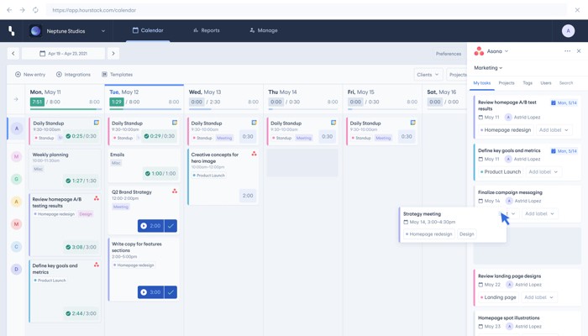Open the Asana panel more options menu
Image resolution: width=588 pixels, height=336 pixels.
(x=567, y=51)
